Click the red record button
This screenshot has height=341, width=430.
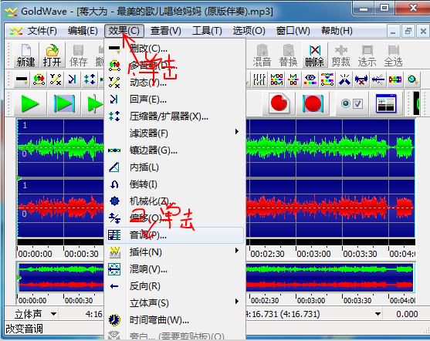click(279, 103)
